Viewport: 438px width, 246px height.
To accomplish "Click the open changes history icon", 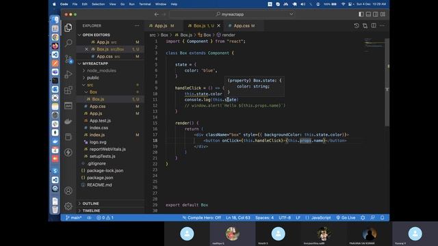I will (x=357, y=26).
